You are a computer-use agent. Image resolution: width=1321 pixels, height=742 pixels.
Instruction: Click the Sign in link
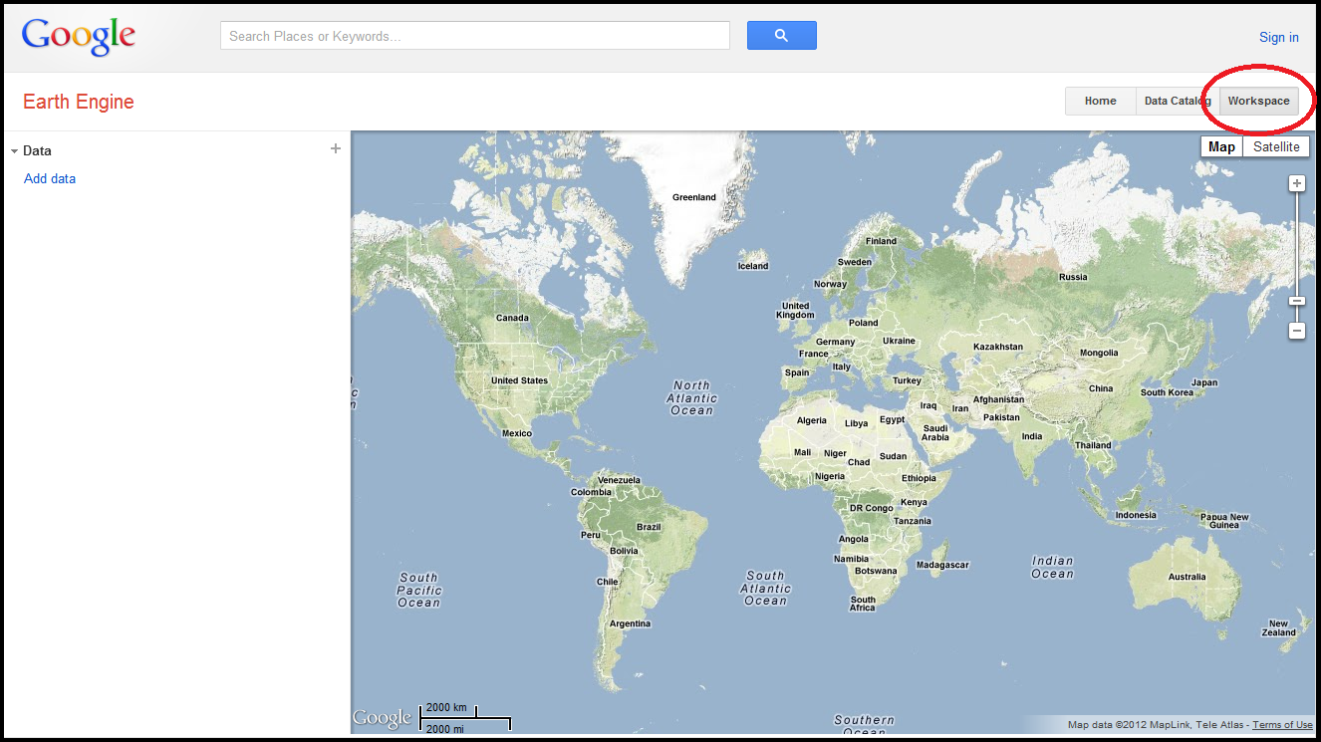coord(1279,37)
